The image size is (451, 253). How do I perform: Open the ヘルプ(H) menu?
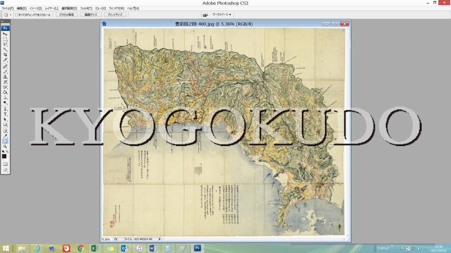click(x=133, y=8)
